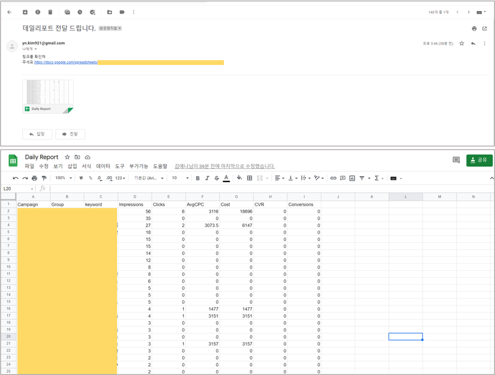
Task: Open the fill color paint bucket
Action: pyautogui.click(x=239, y=178)
